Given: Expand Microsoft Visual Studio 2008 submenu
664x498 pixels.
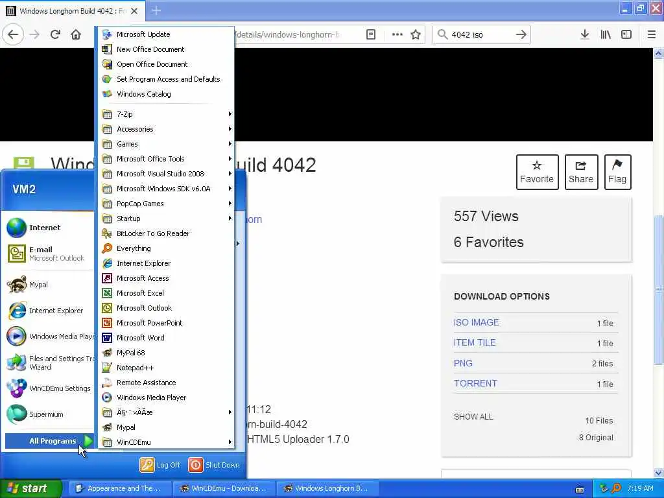Looking at the screenshot, I should 166,174.
